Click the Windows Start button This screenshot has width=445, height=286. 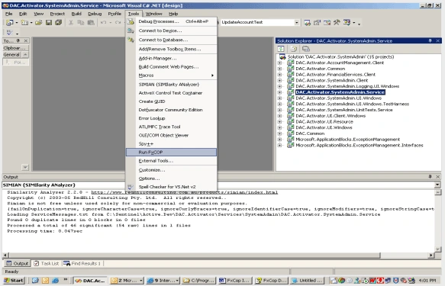tap(14, 281)
